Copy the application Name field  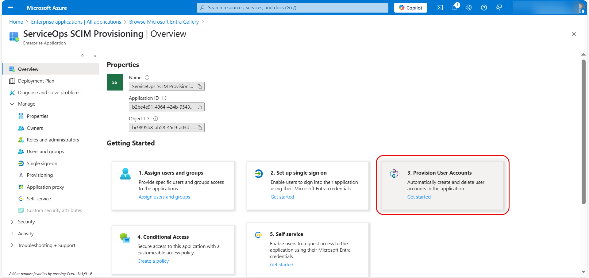[200, 87]
